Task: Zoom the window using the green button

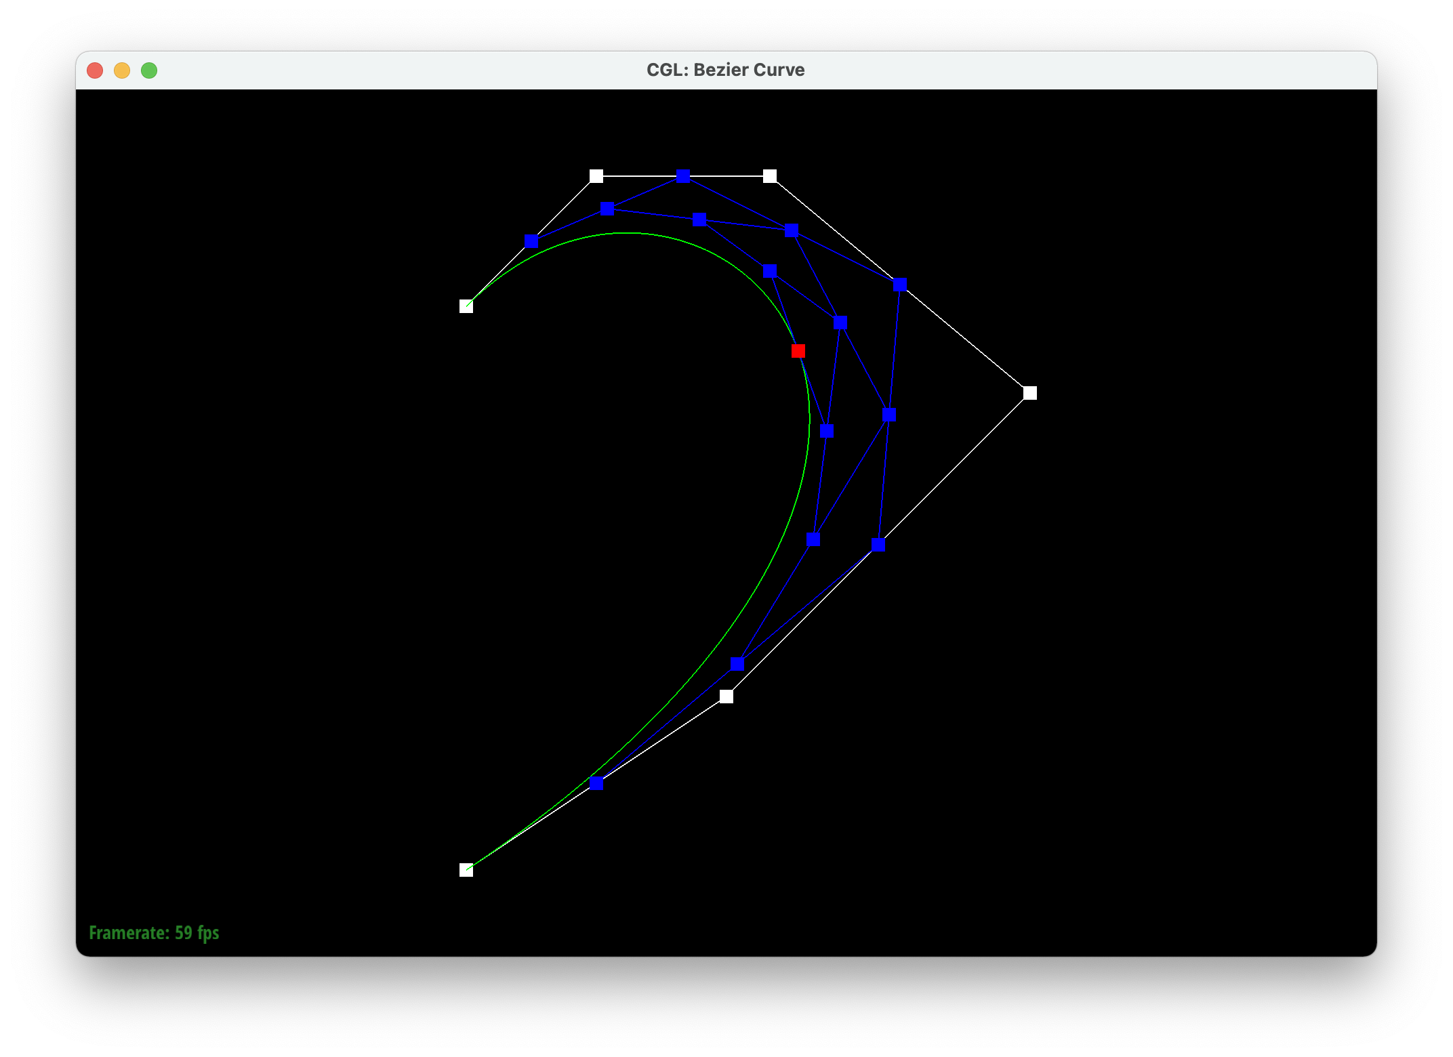Action: pos(149,70)
